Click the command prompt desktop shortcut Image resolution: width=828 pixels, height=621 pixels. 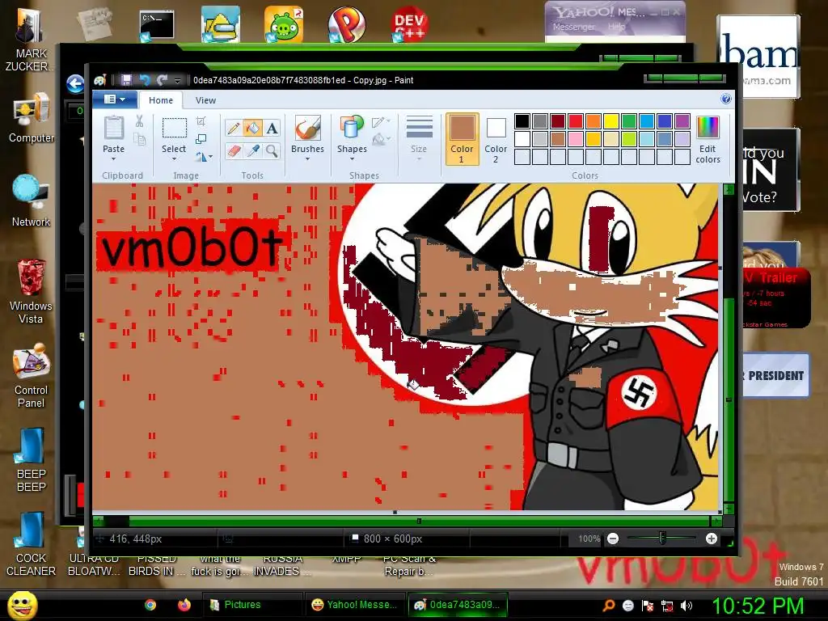[156, 25]
